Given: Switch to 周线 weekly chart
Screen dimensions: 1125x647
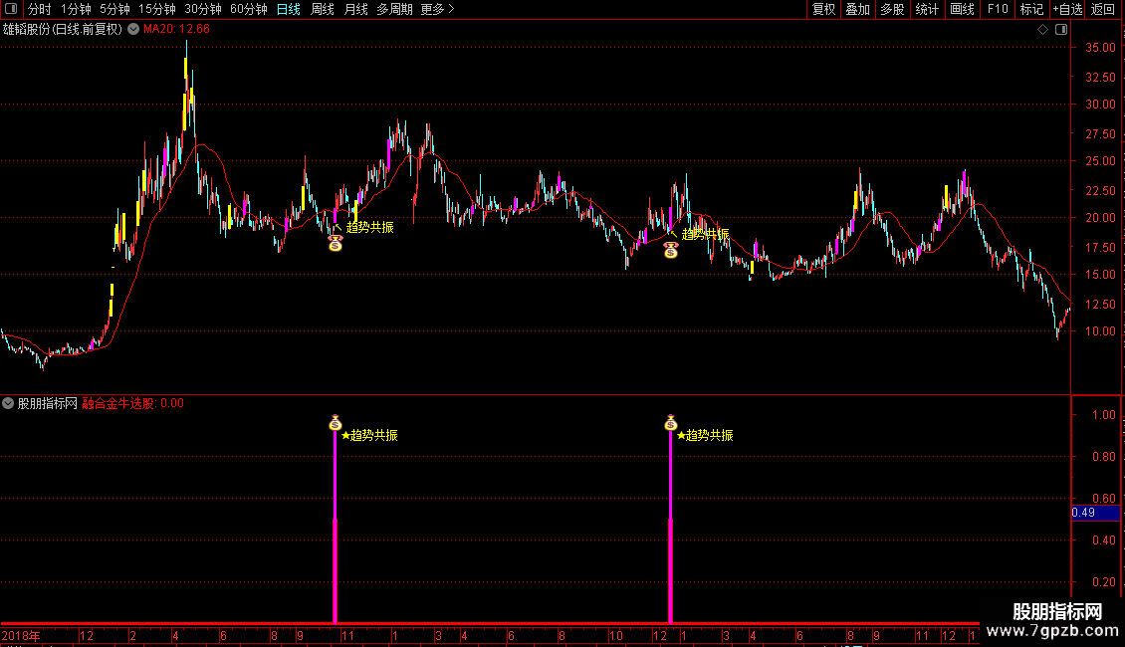Looking at the screenshot, I should coord(323,9).
